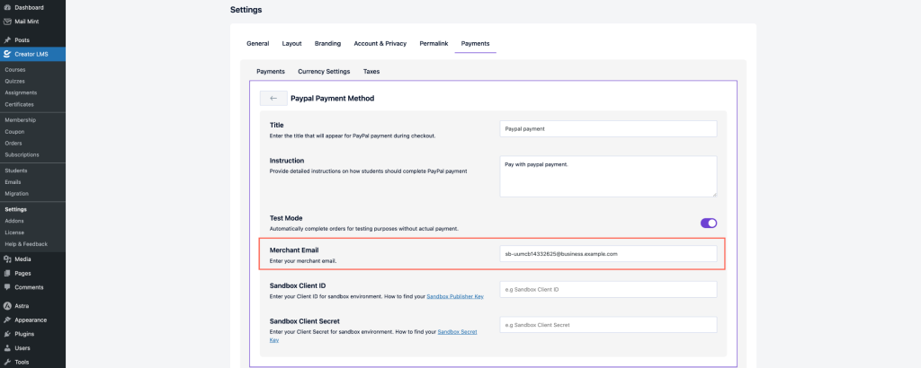This screenshot has width=921, height=368.
Task: Open Comments bubble icon
Action: pos(7,287)
